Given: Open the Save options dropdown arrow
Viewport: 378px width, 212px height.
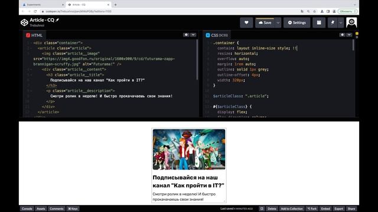Looking at the screenshot, I should click(278, 22).
